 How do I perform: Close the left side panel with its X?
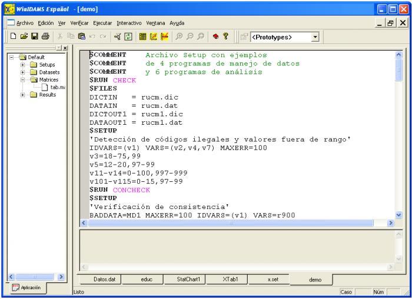(x=65, y=48)
